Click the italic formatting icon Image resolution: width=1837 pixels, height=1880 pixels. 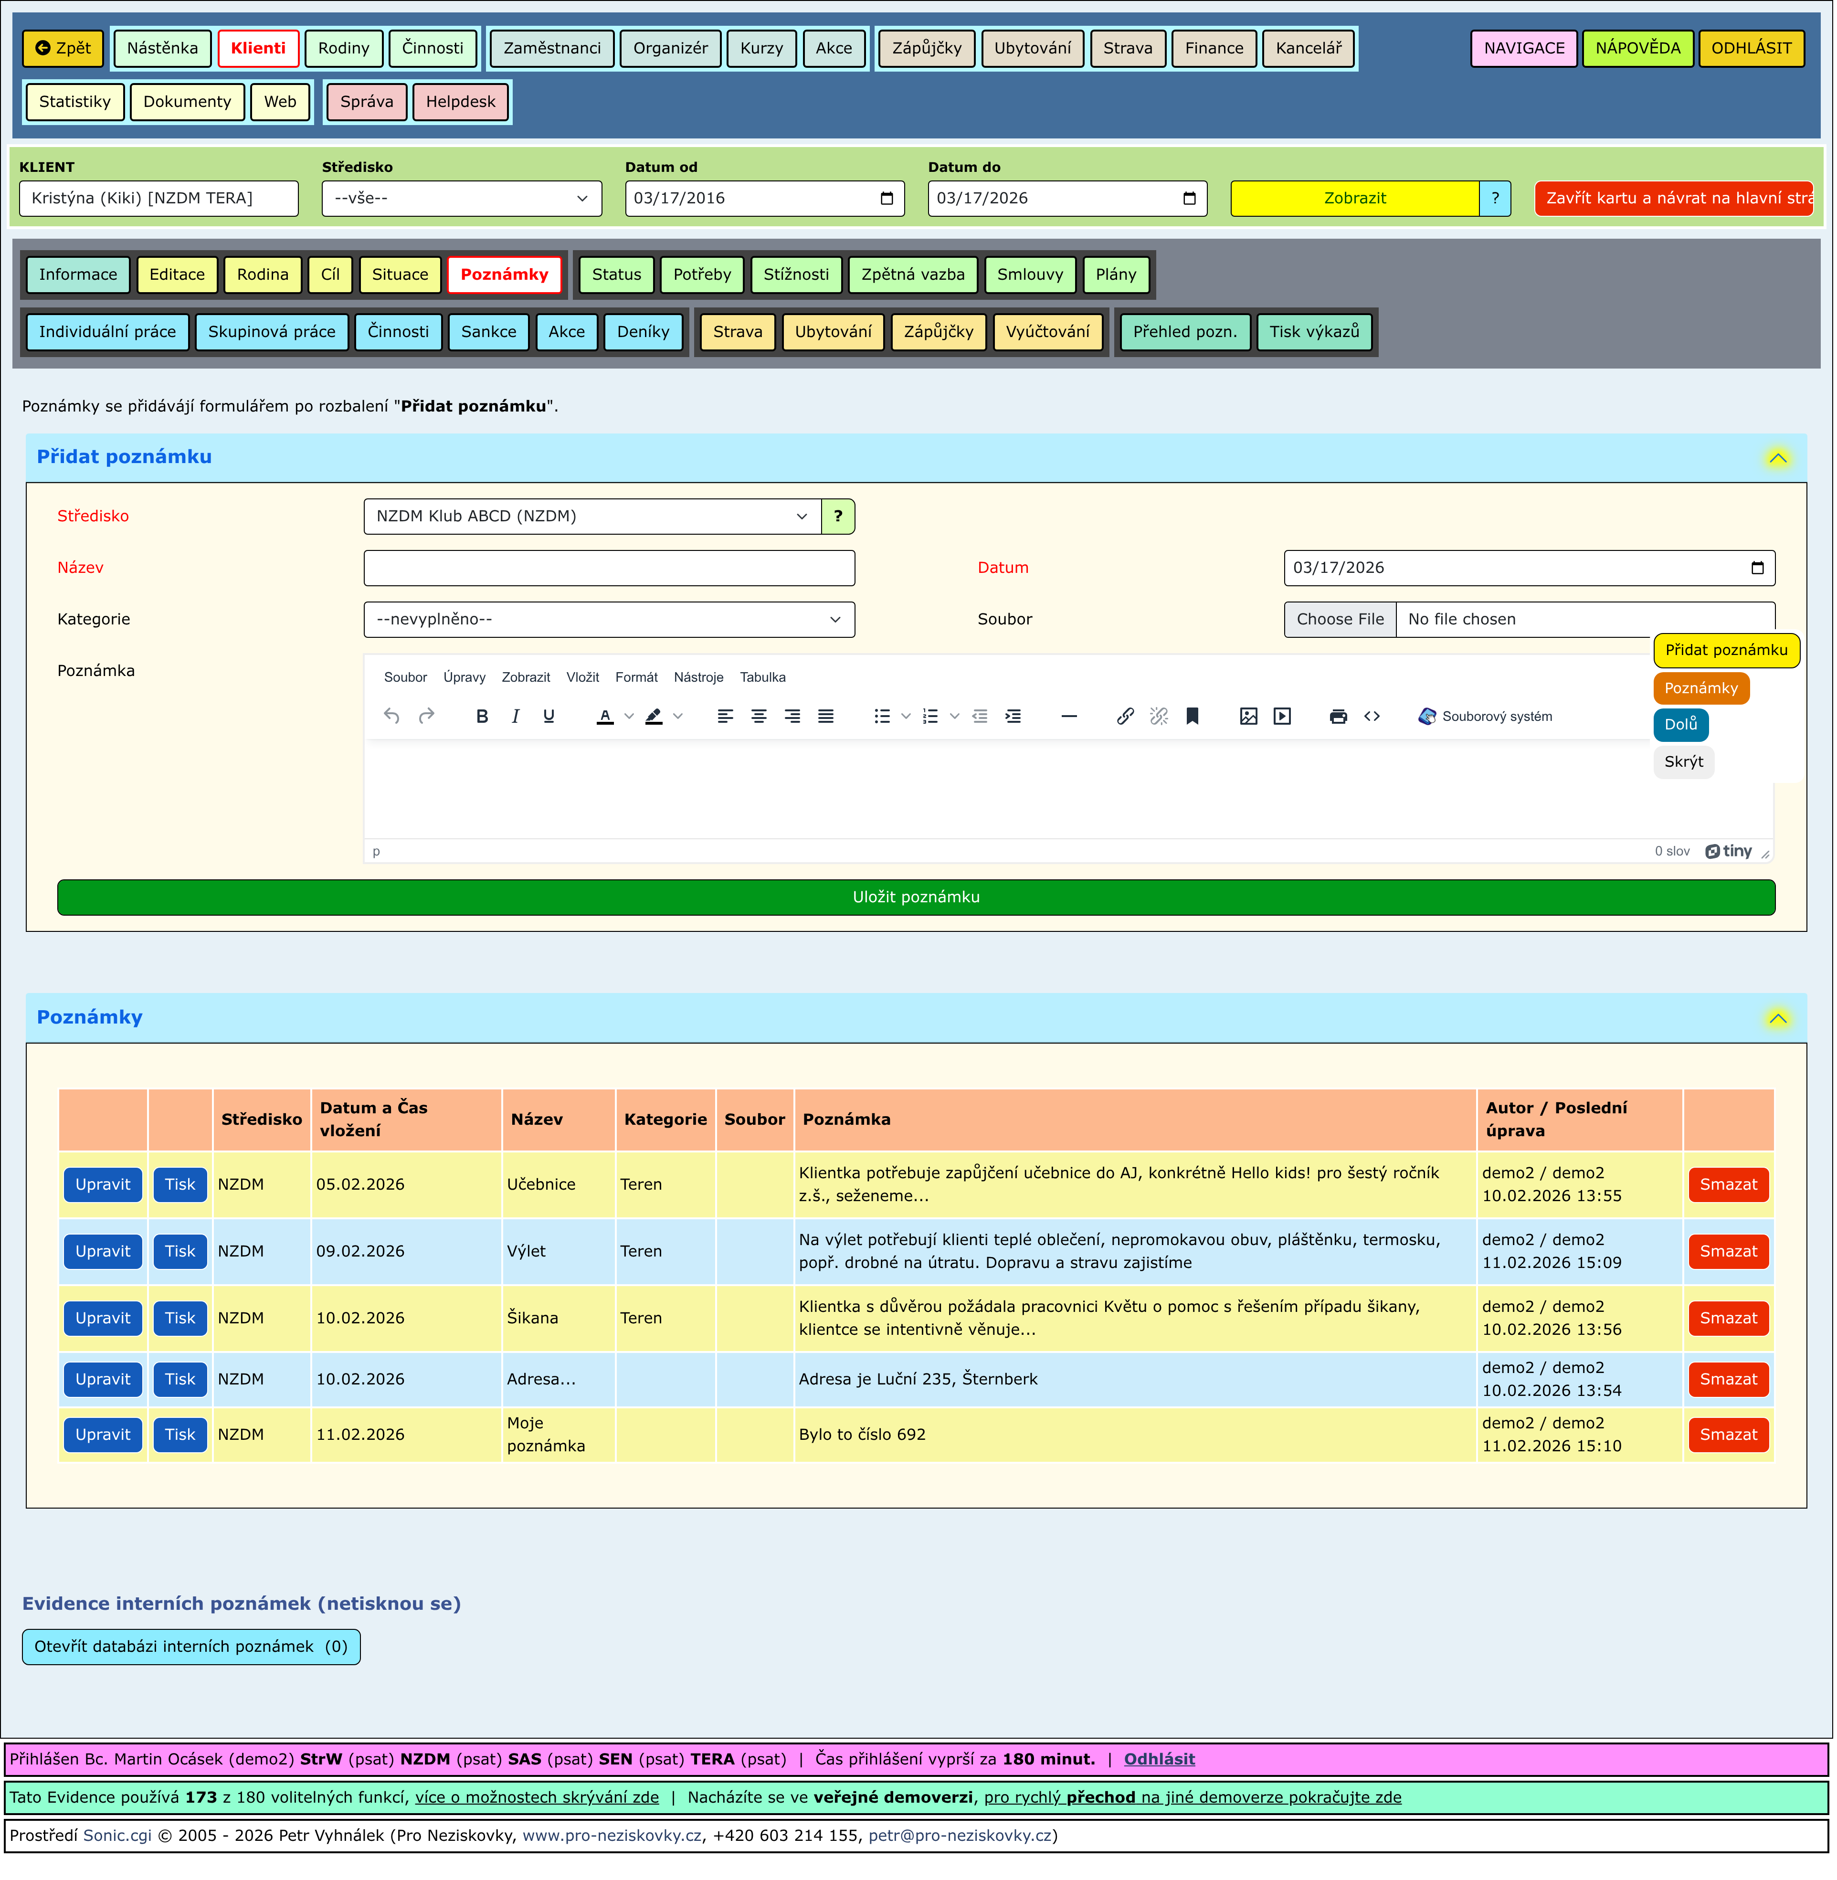(515, 717)
